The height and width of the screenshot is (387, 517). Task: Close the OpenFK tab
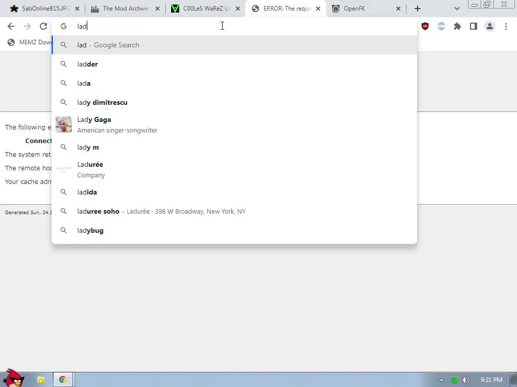398,9
